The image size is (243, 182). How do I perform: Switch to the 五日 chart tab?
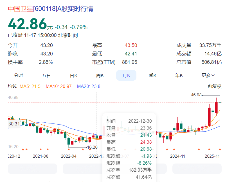[x=46, y=75]
